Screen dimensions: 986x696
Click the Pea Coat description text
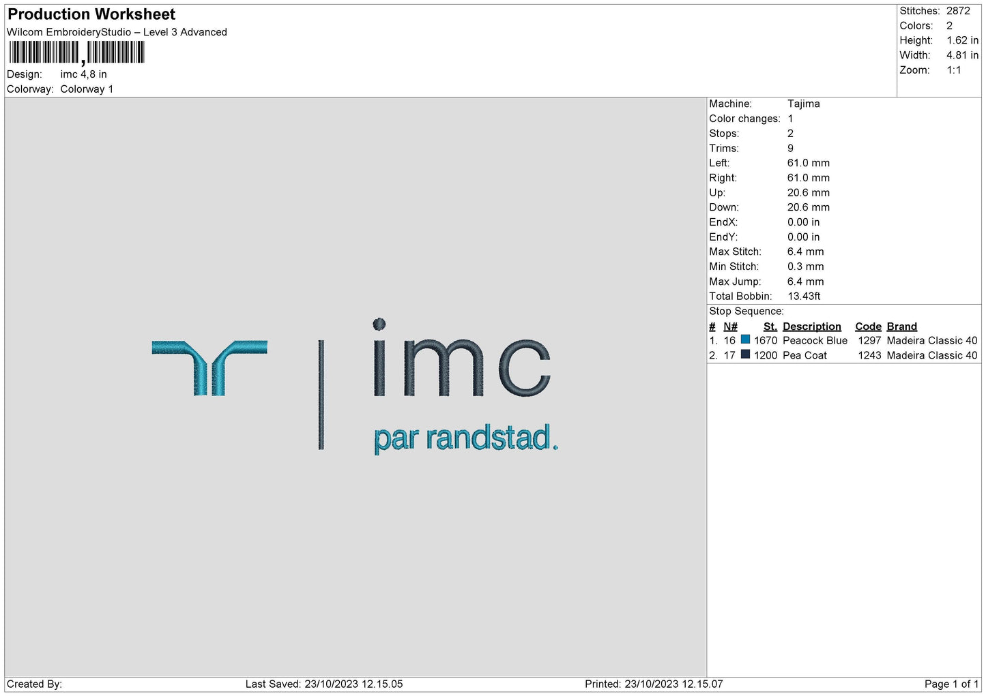[x=804, y=355]
